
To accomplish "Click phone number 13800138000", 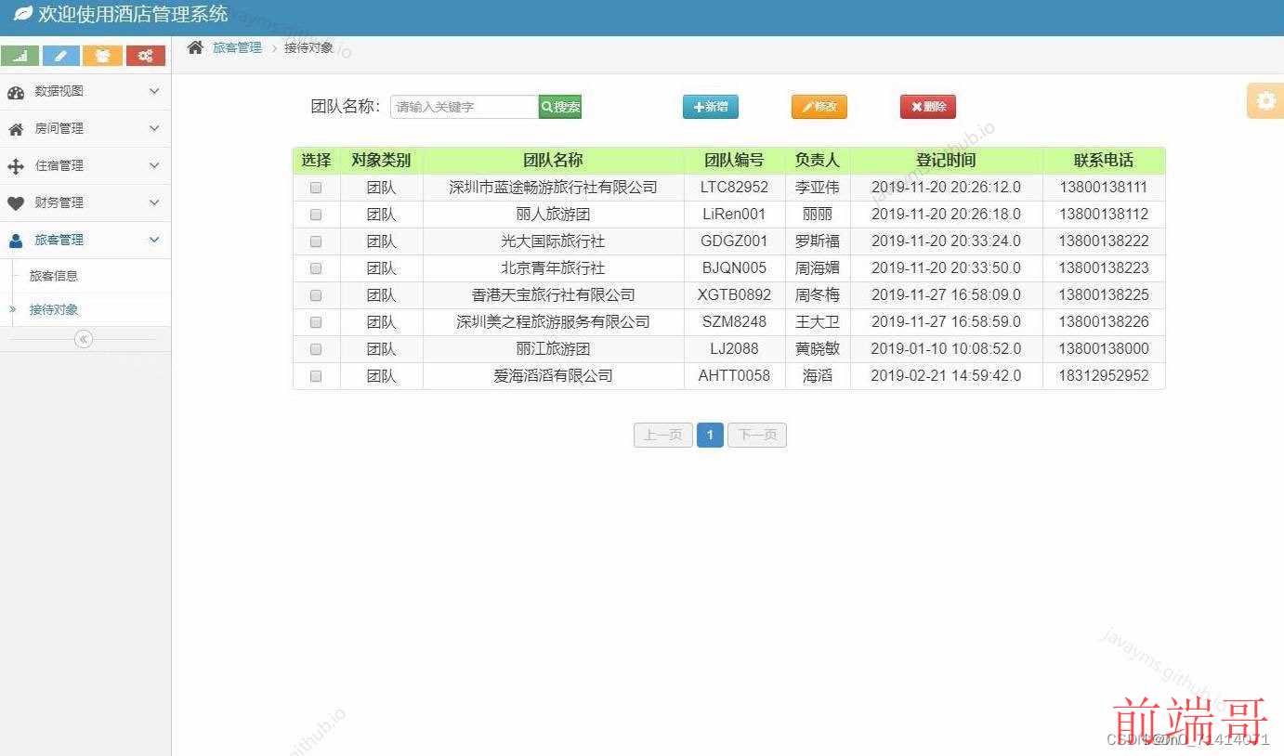I will pyautogui.click(x=1104, y=349).
